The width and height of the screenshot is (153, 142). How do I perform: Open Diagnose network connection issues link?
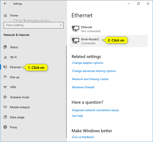(95, 110)
